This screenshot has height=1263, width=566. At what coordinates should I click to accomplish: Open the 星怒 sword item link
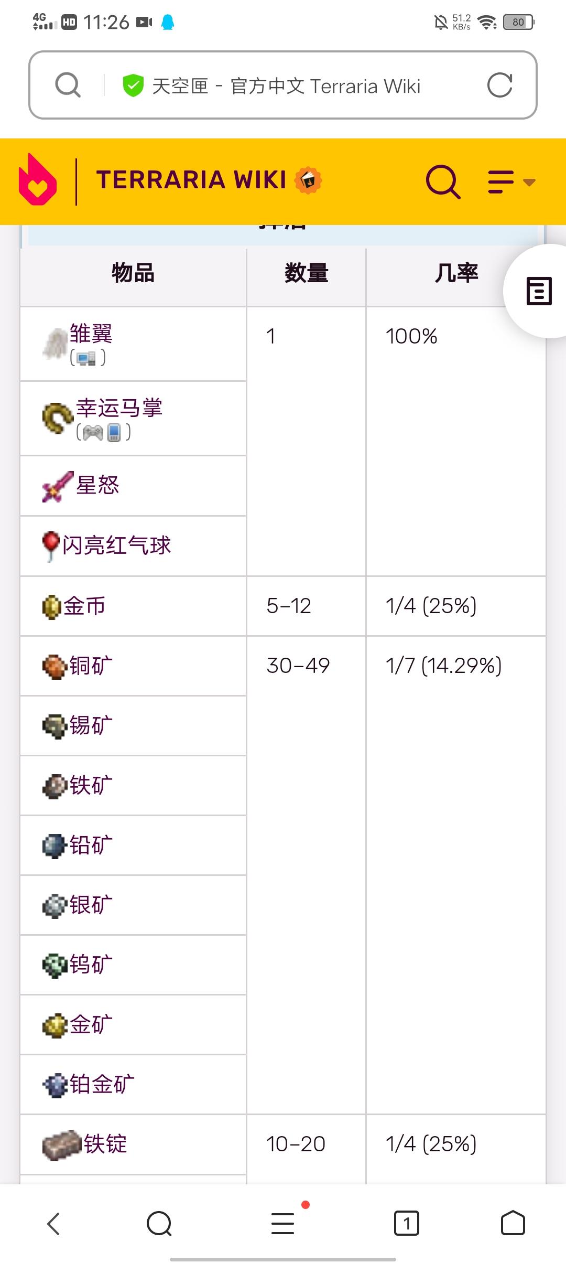pyautogui.click(x=98, y=485)
